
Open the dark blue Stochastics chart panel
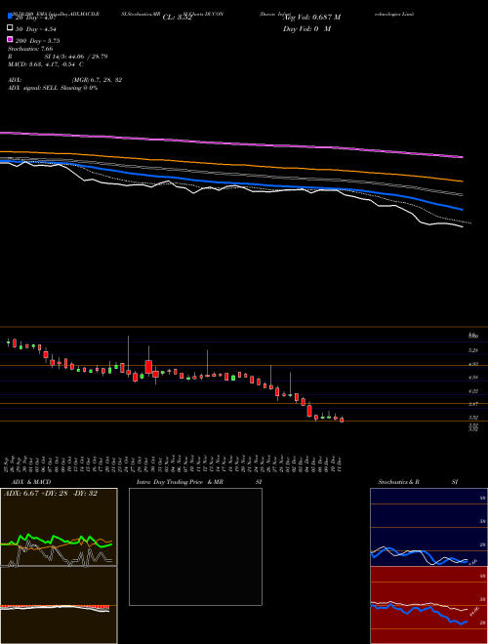428,527
